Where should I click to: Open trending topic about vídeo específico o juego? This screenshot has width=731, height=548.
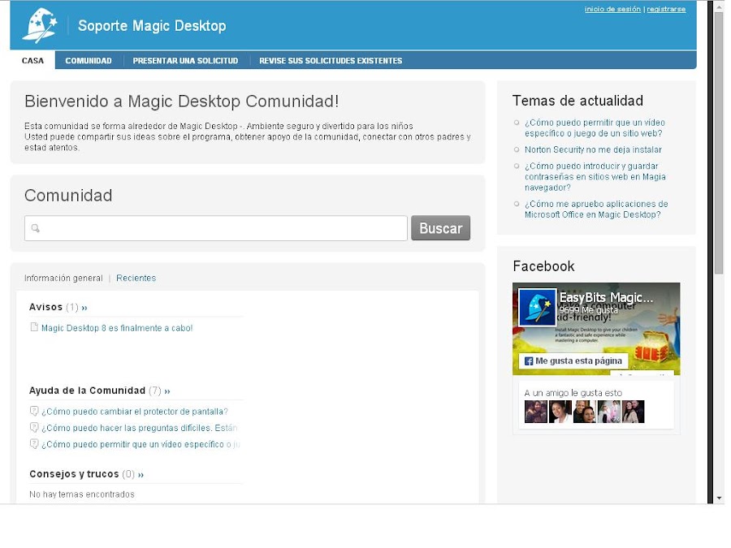(x=595, y=127)
